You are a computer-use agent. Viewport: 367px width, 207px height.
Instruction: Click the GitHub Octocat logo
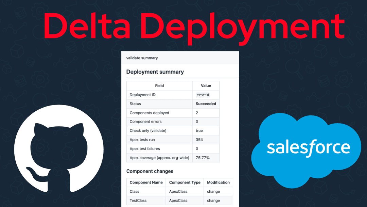tap(59, 149)
